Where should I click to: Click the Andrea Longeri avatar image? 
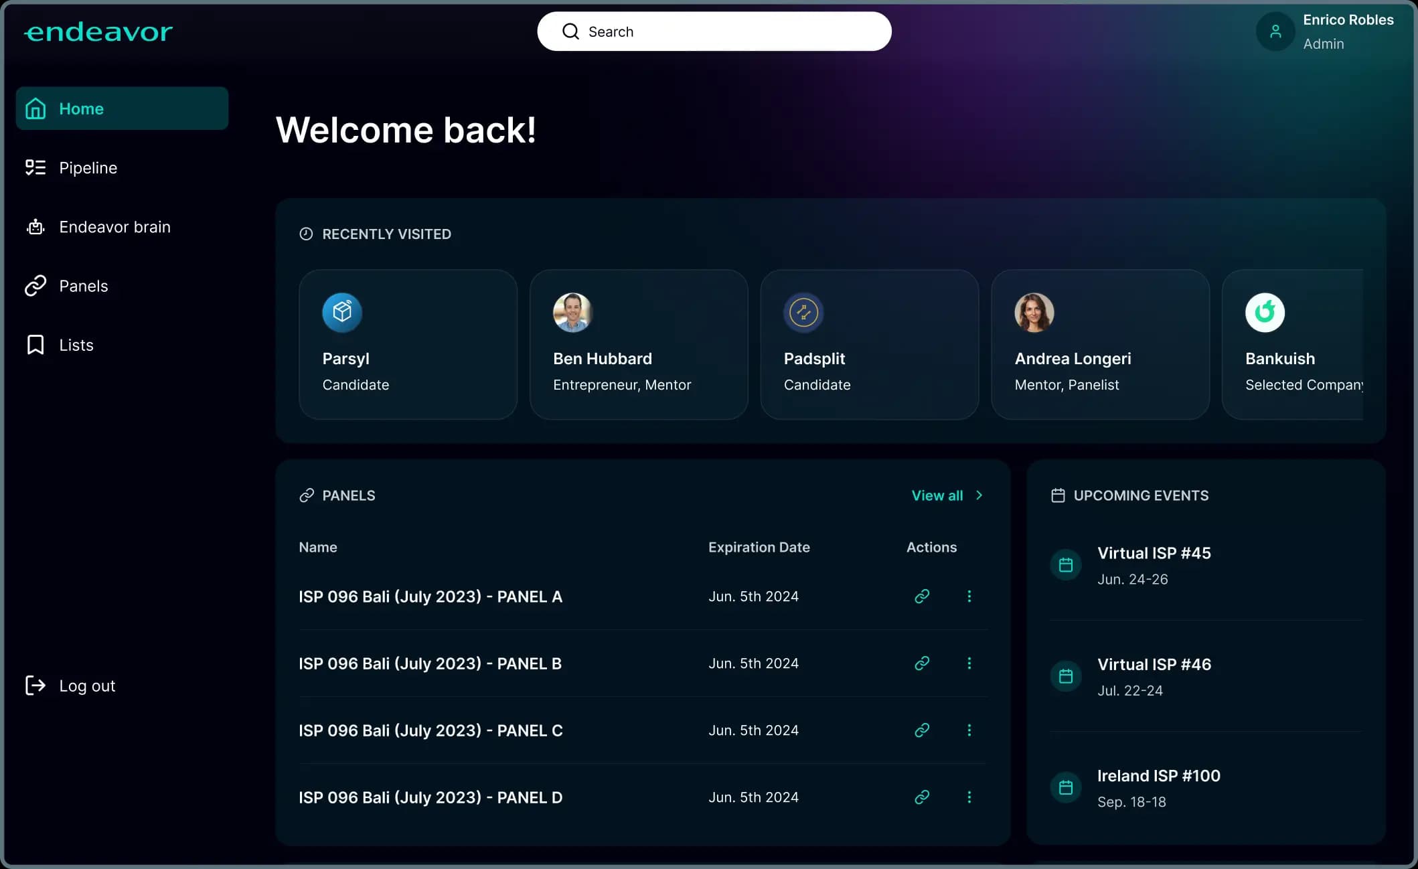click(1034, 312)
